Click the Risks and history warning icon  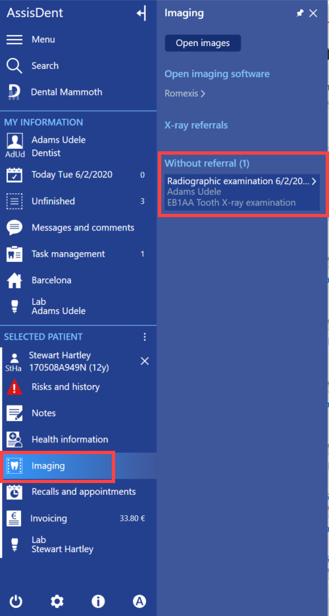click(x=14, y=387)
